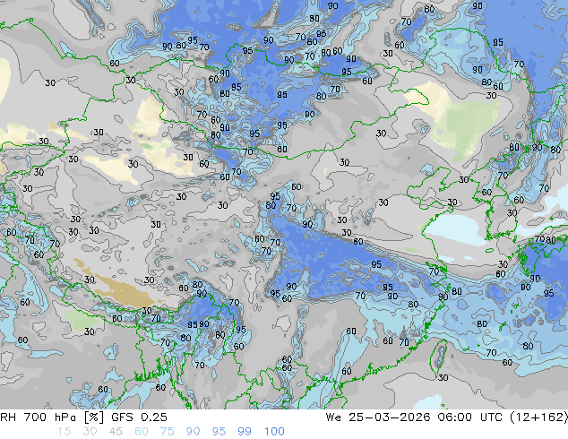The width and height of the screenshot is (568, 439).
Task: Click the "RH 700 hPa [%]" title text
Action: pyautogui.click(x=53, y=417)
